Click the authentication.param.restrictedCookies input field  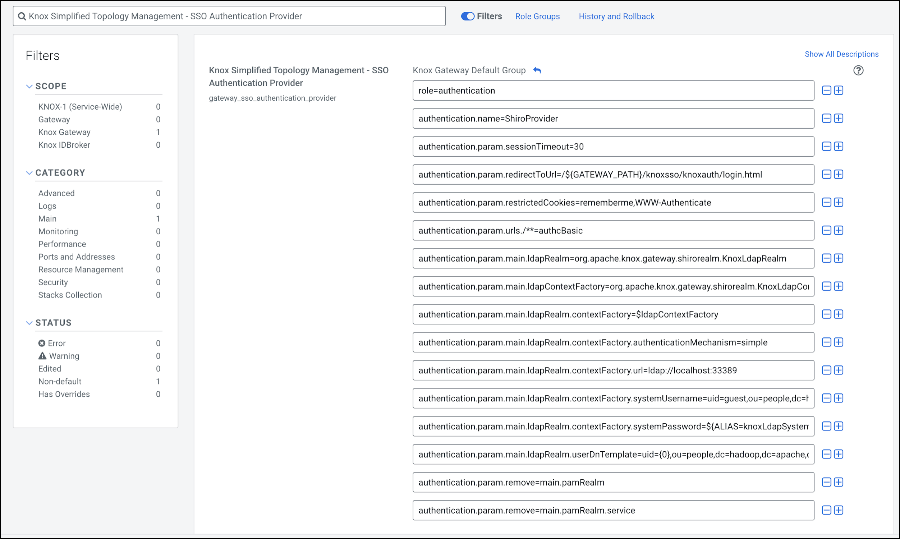pos(613,202)
